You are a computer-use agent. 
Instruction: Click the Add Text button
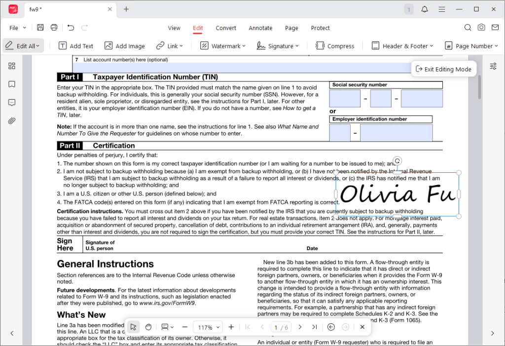point(76,46)
